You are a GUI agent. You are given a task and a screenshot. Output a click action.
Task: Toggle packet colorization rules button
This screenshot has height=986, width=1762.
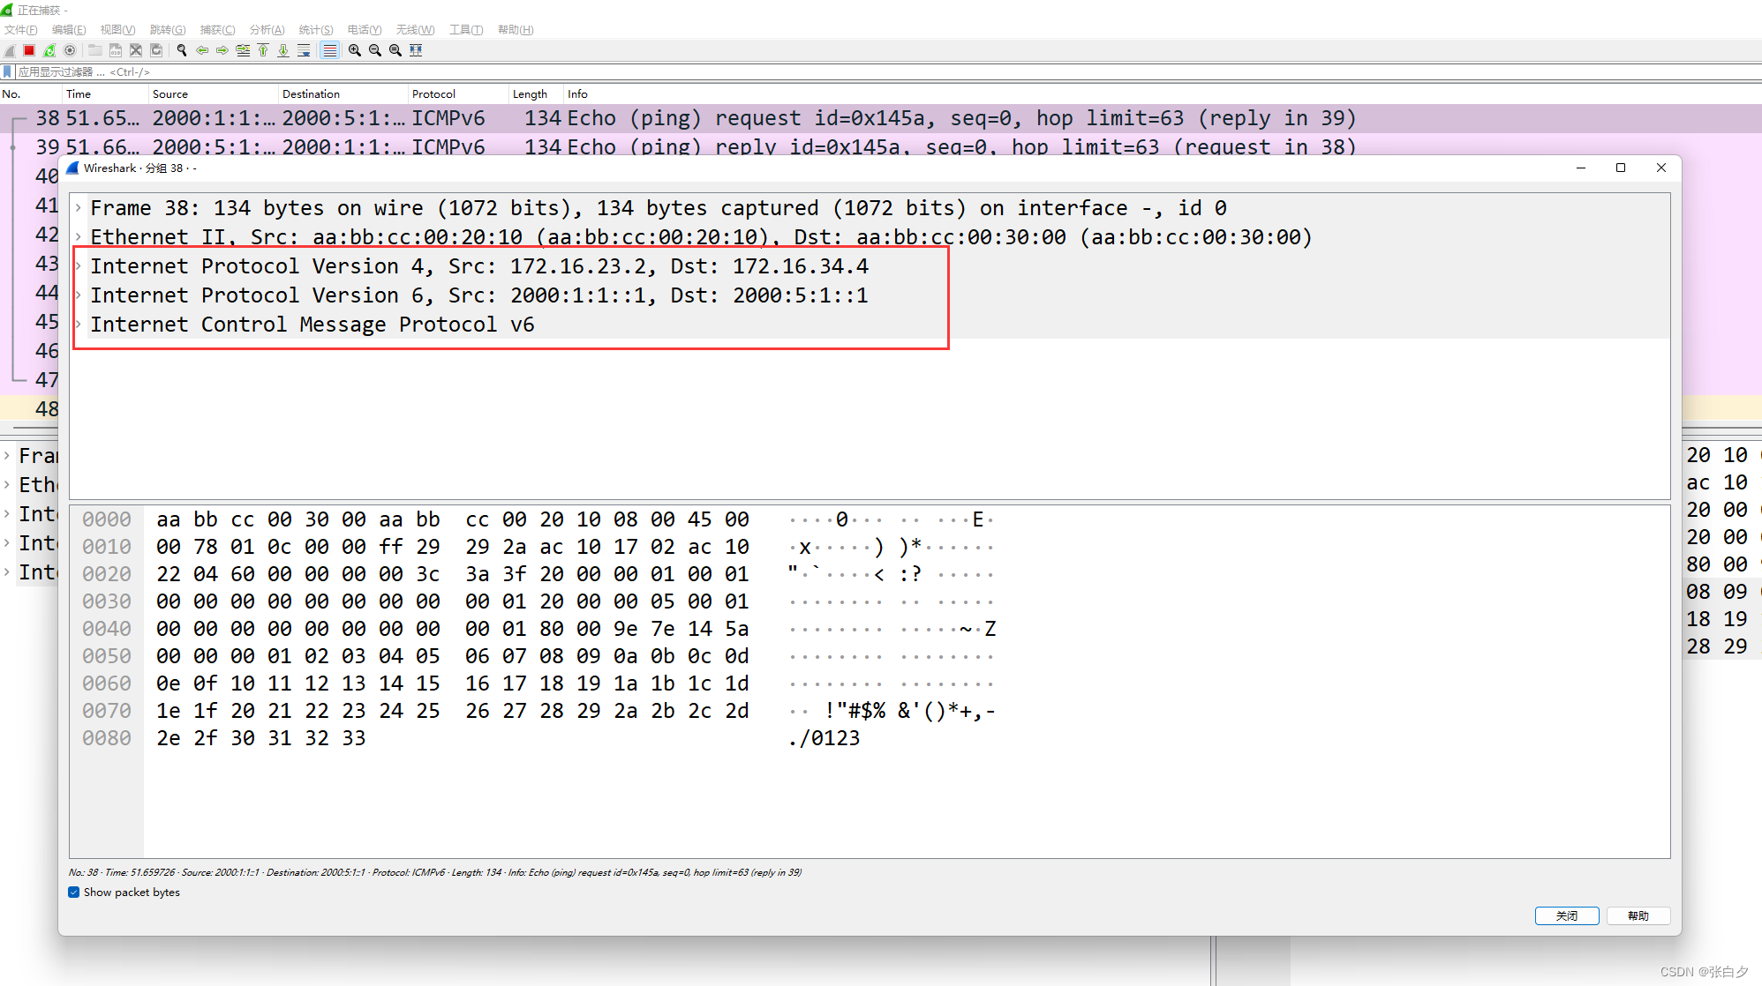(x=329, y=50)
